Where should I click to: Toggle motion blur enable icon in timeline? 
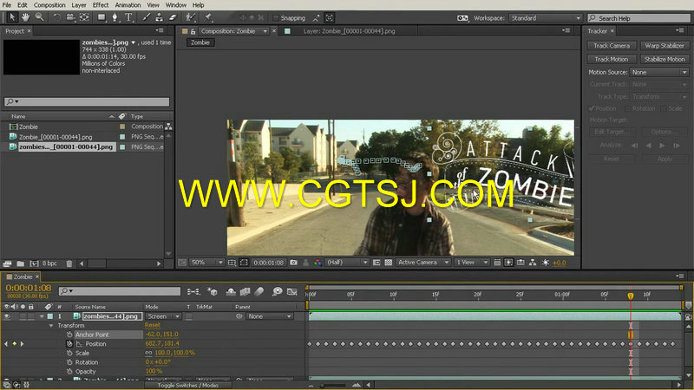pyautogui.click(x=259, y=291)
